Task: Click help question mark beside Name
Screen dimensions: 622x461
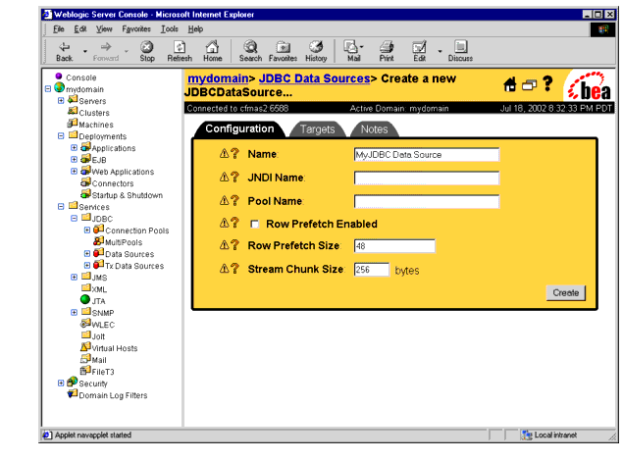Action: coord(234,153)
